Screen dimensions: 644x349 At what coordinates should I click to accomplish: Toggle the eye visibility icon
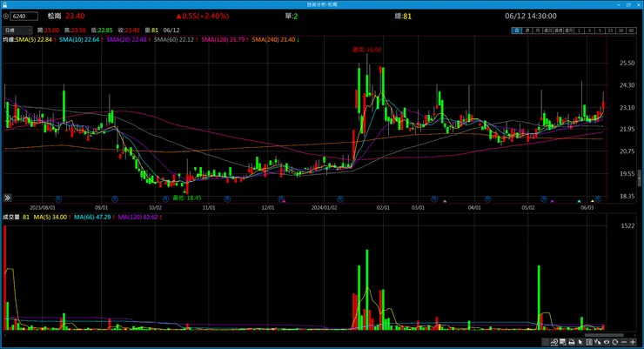(x=607, y=342)
